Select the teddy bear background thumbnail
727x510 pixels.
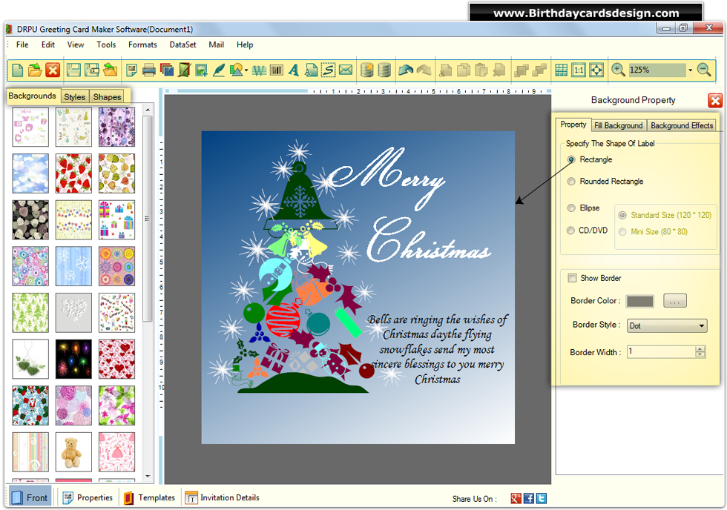pyautogui.click(x=73, y=451)
